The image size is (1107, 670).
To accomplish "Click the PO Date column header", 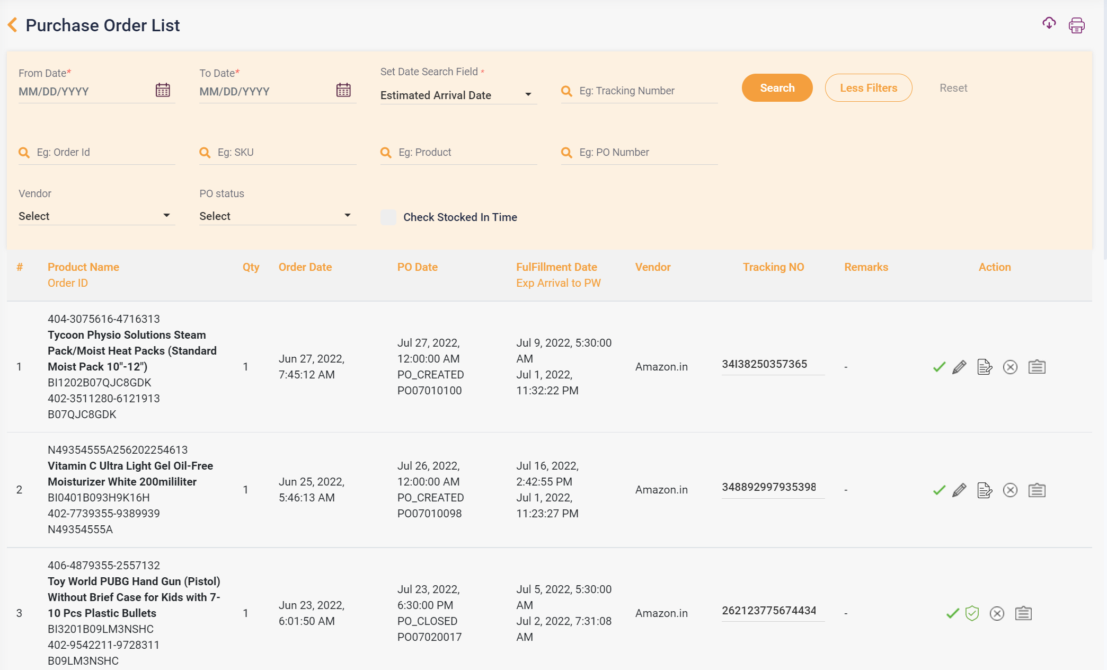I will [417, 267].
